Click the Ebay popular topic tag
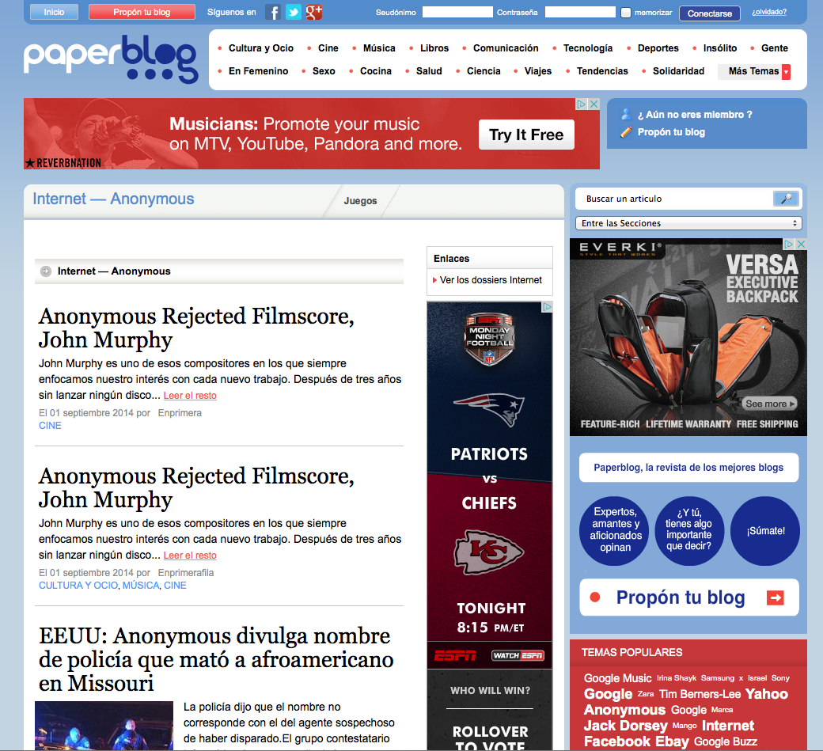This screenshot has height=751, width=823. tap(672, 742)
